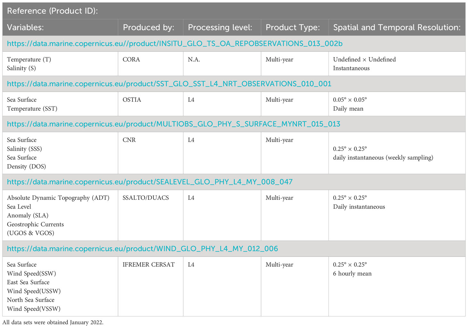Click the 'Variables:' column header

click(25, 28)
